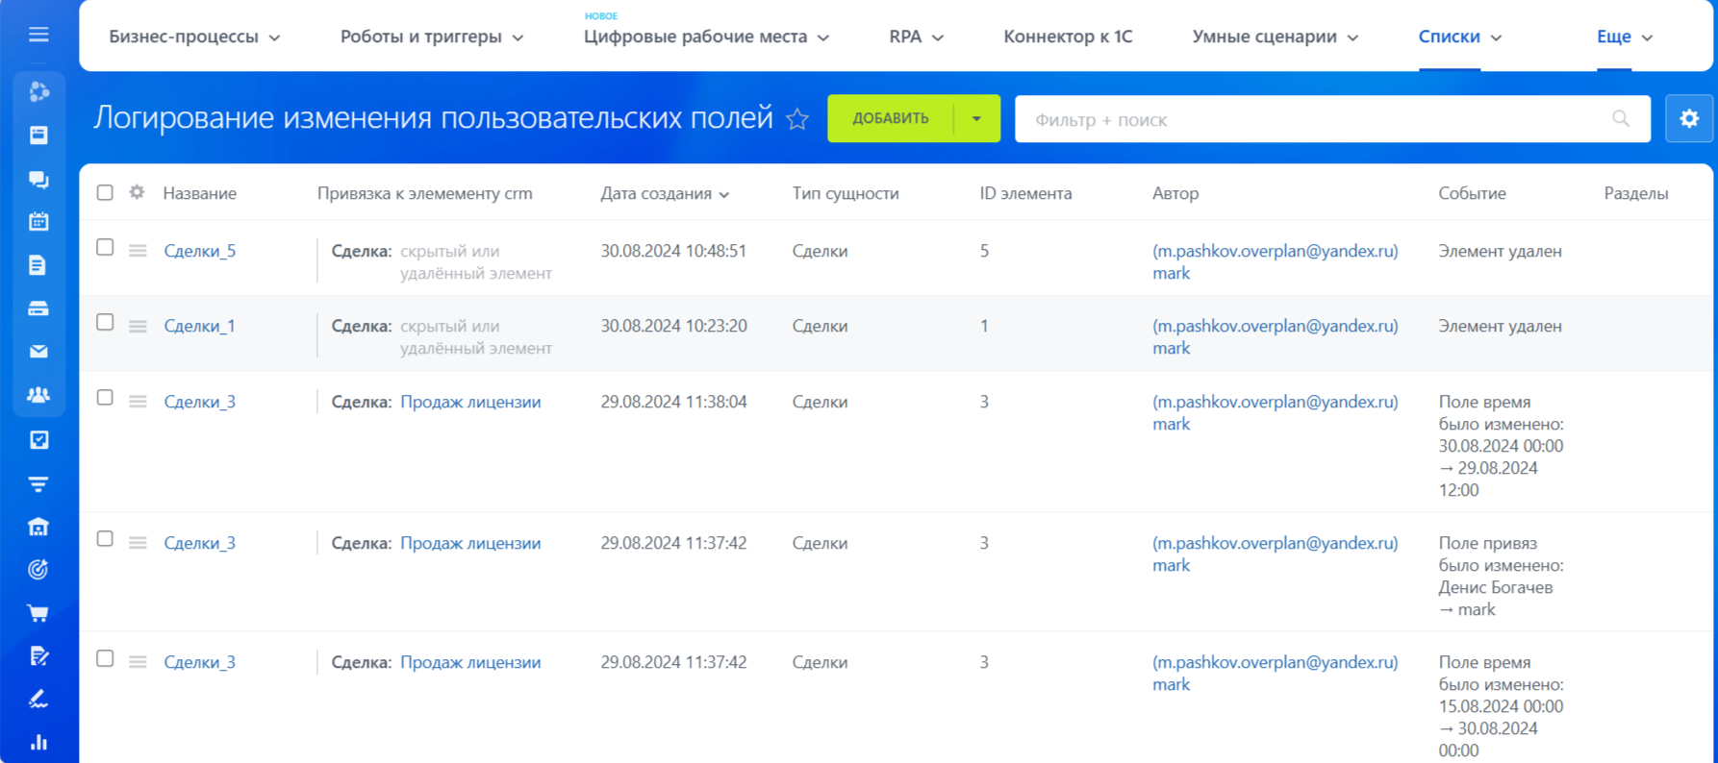Open the Коннектор к 1С tab
1718x763 pixels.
1068,37
